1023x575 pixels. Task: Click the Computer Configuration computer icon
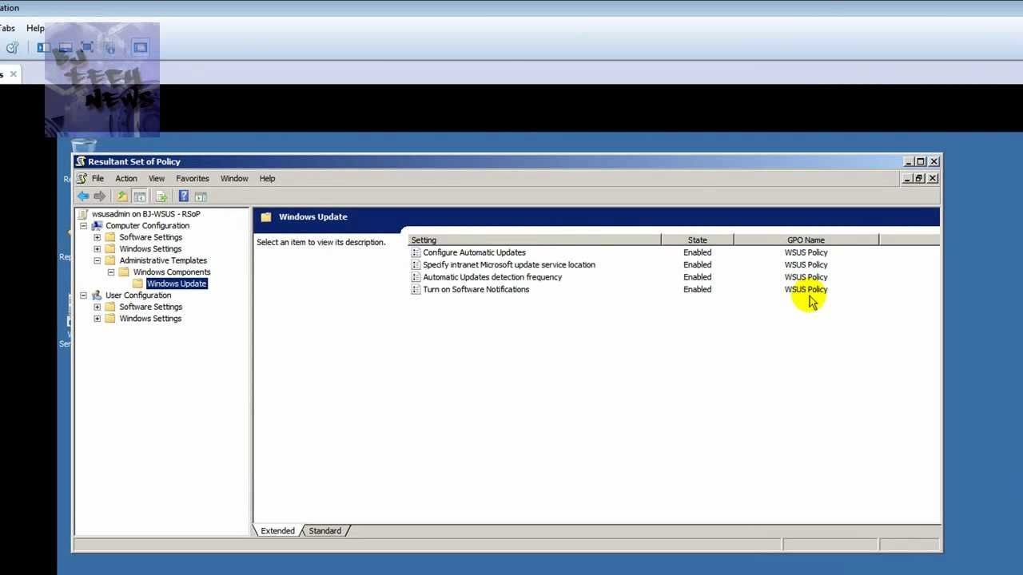(x=97, y=225)
